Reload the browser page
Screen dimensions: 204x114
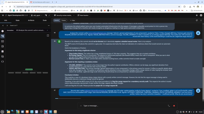point(10,7)
